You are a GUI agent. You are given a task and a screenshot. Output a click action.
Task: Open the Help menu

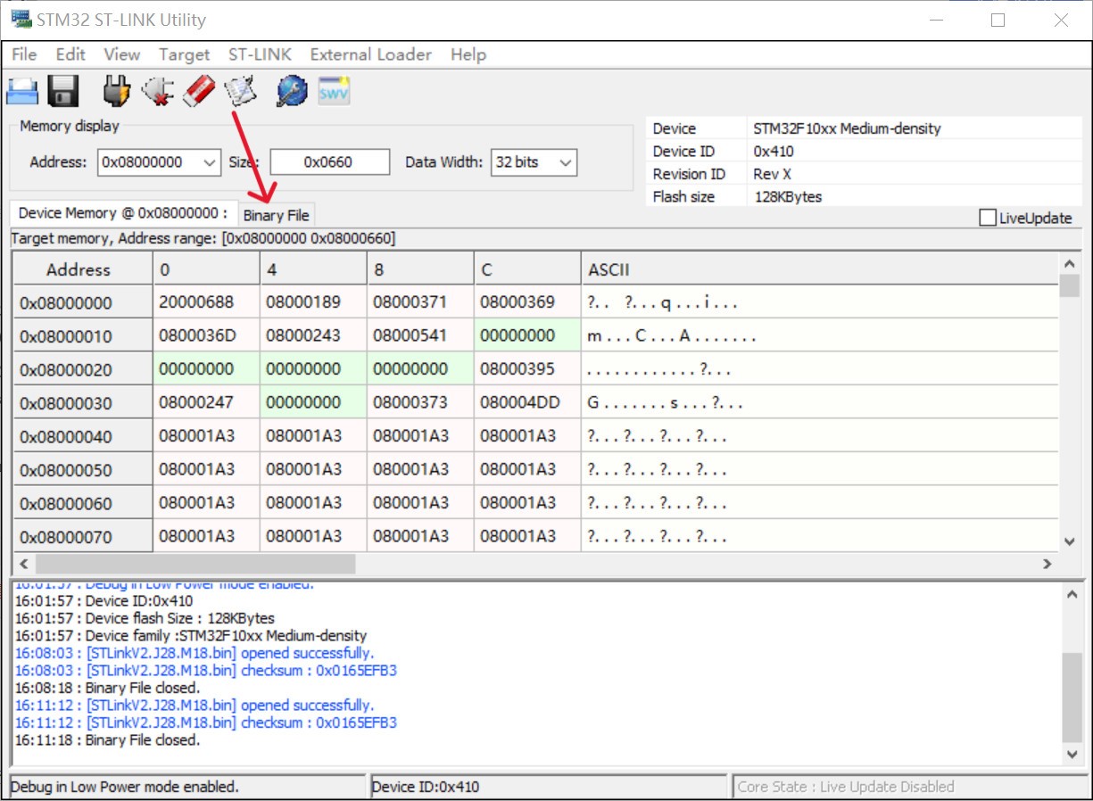(468, 54)
